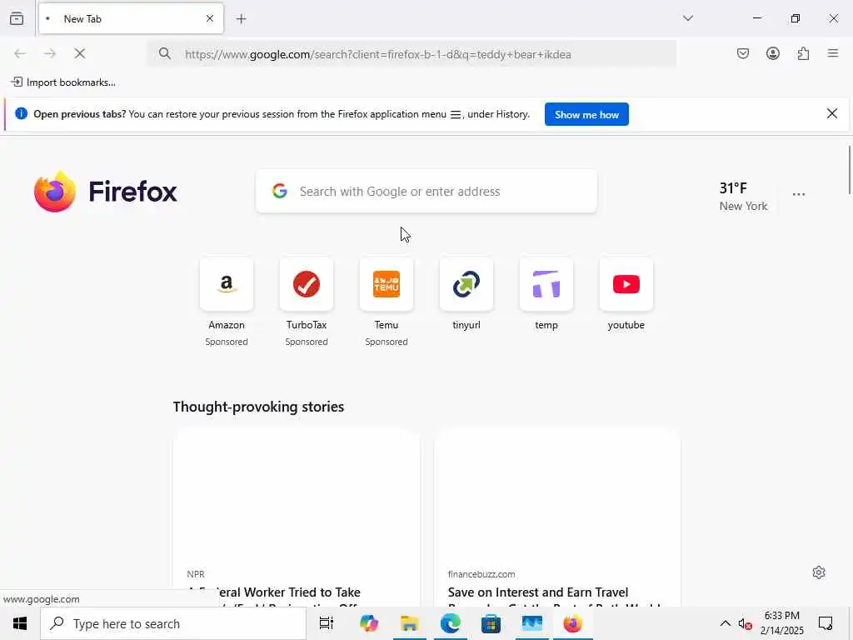Open Firefox account icon
The width and height of the screenshot is (853, 640).
tap(772, 53)
